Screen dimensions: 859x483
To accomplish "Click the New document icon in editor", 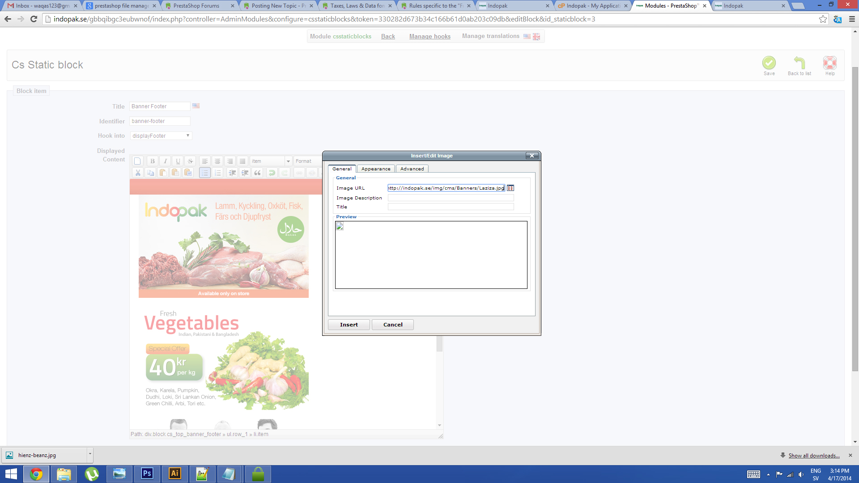I will point(138,161).
